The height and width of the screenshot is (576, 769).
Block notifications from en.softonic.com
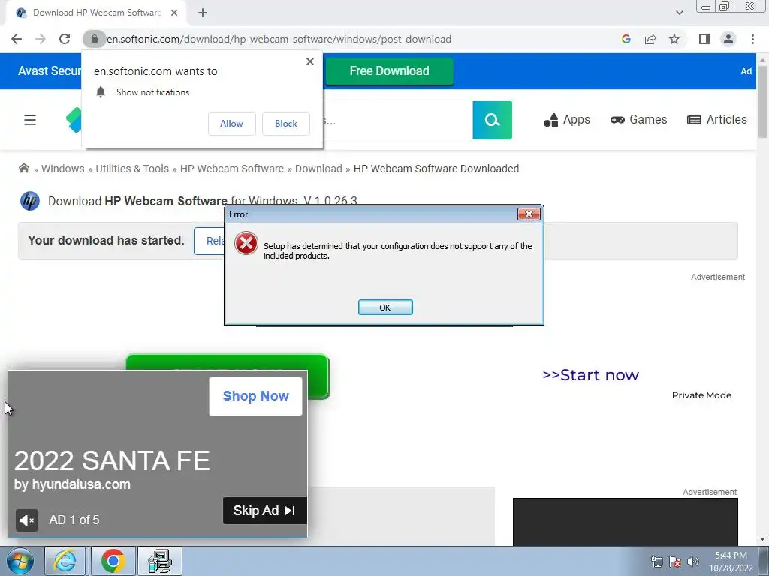pyautogui.click(x=286, y=124)
